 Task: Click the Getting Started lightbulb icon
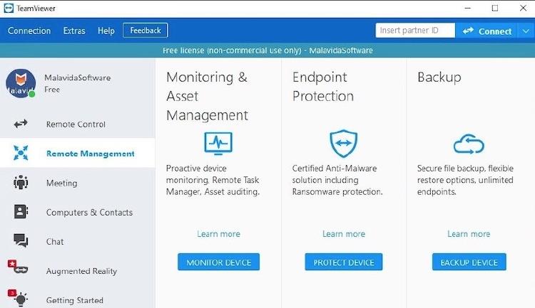coord(19,299)
